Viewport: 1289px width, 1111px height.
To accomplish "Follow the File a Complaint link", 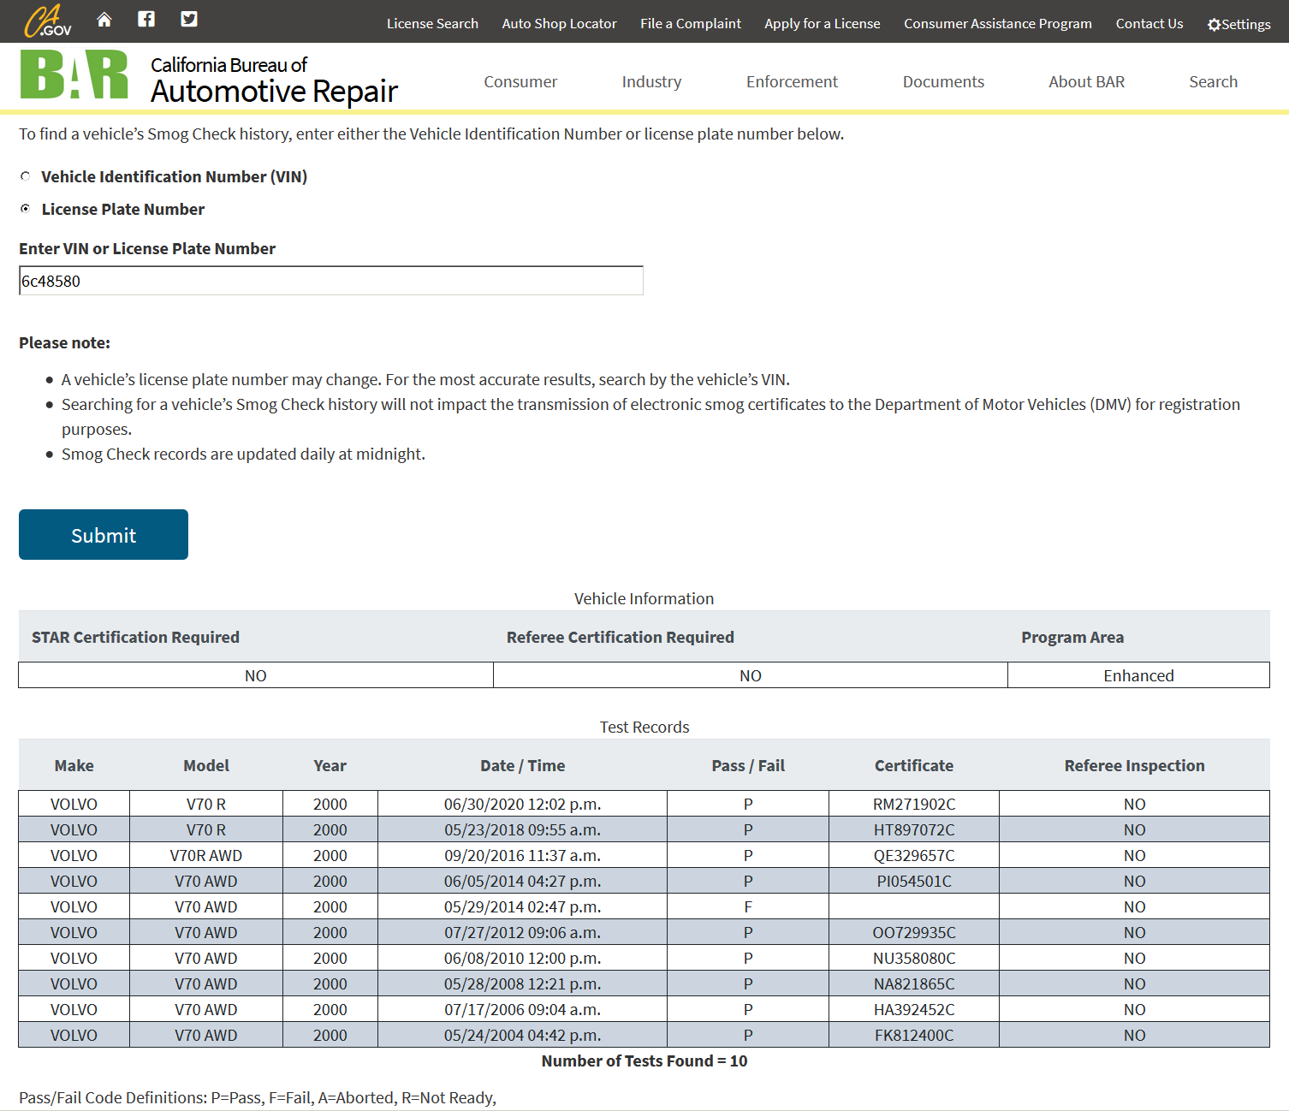I will (690, 24).
